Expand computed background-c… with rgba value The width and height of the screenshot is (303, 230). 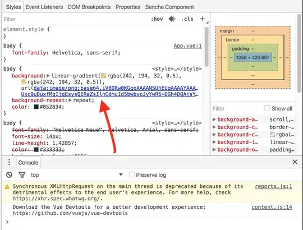pyautogui.click(x=214, y=135)
